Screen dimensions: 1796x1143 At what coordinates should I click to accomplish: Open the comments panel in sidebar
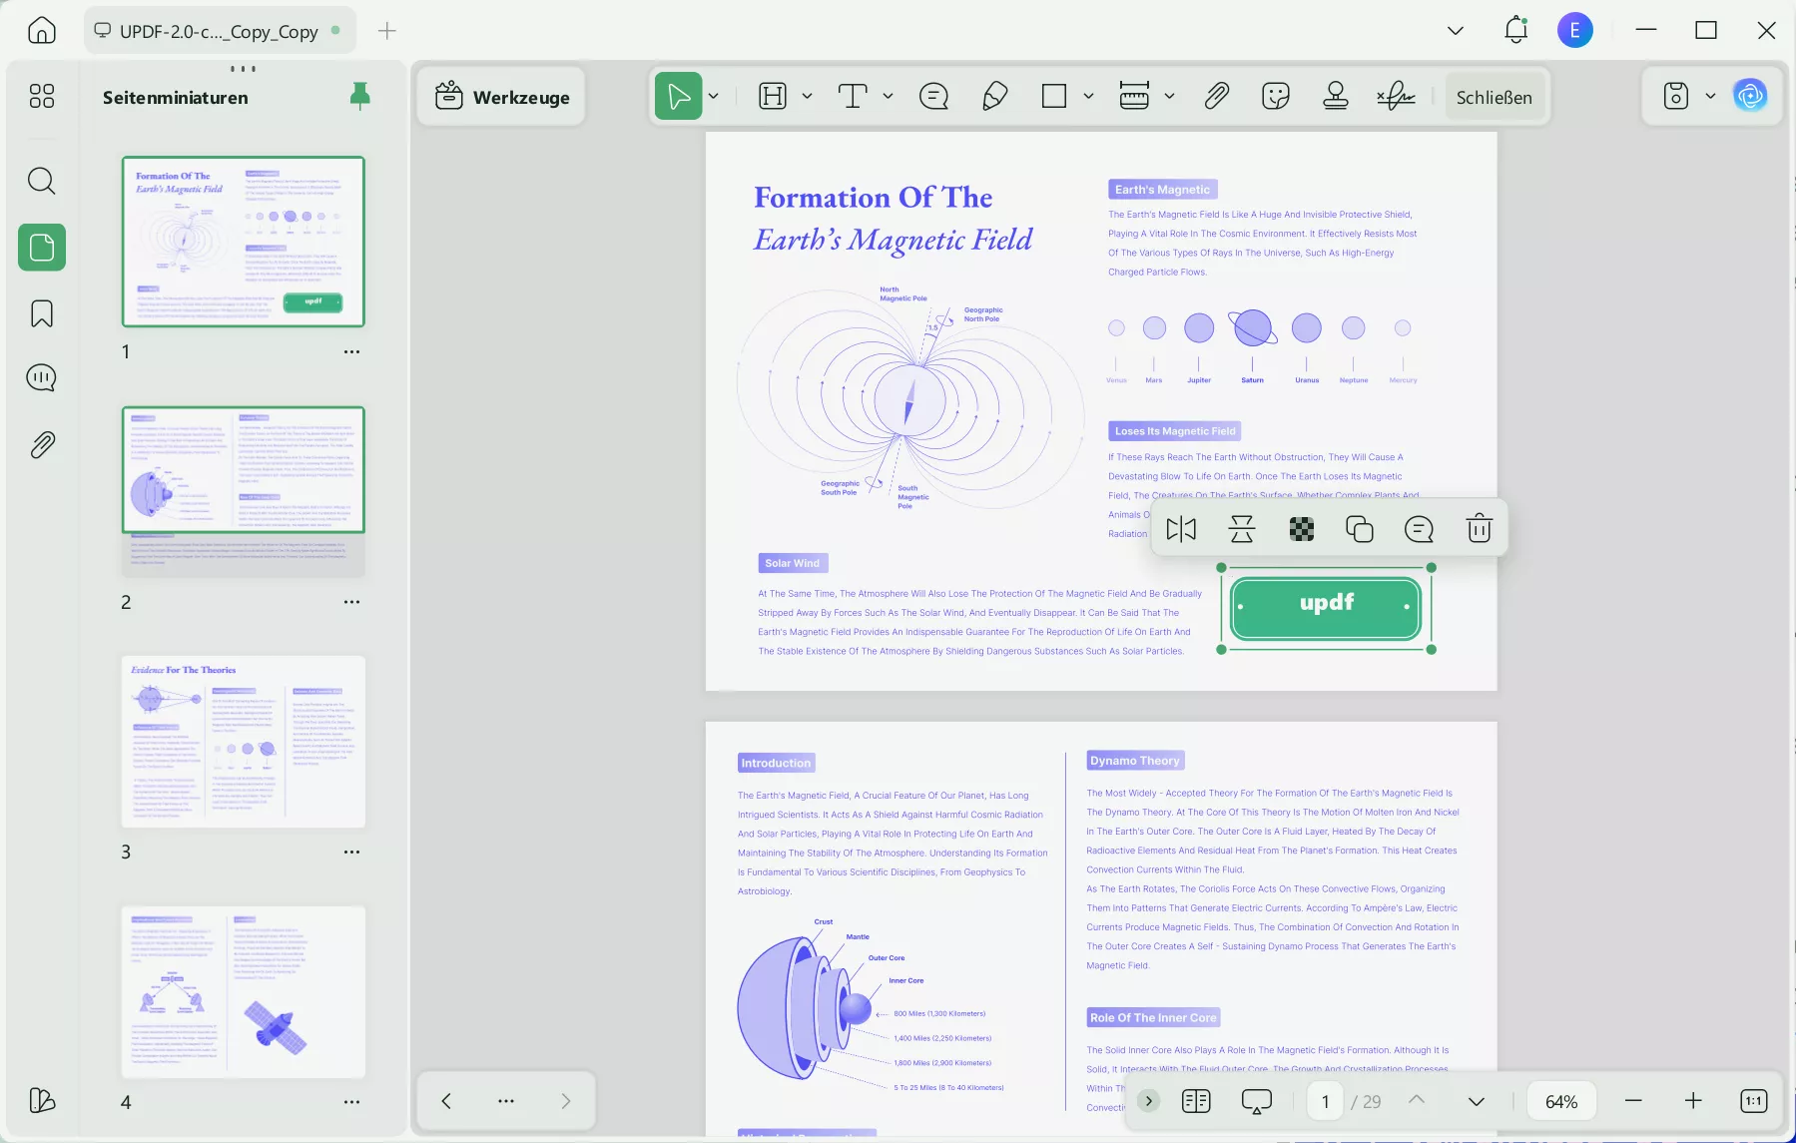coord(42,377)
